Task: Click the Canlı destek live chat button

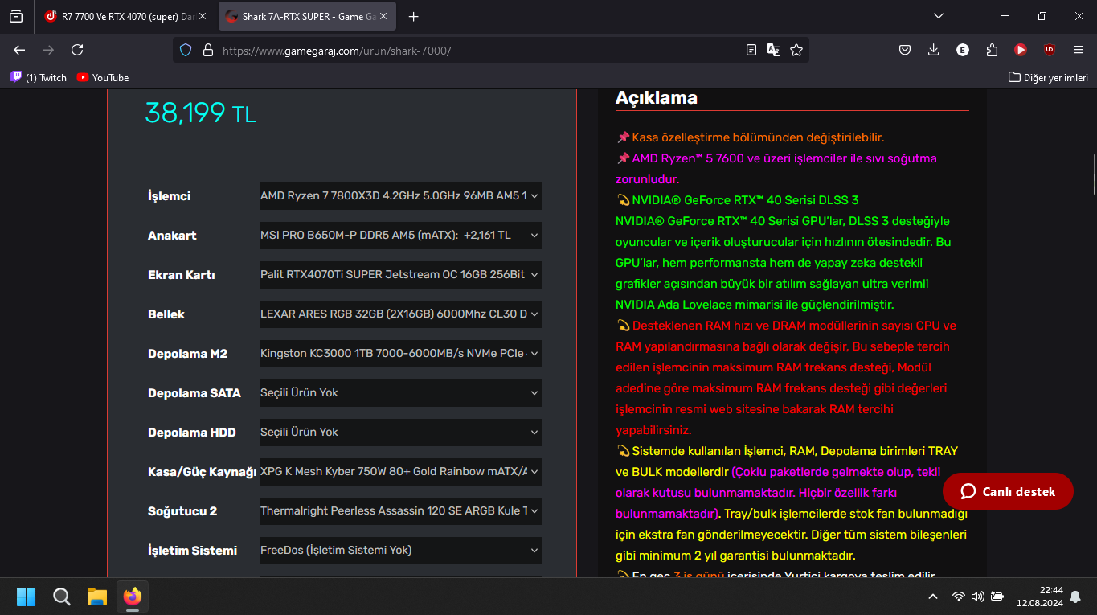Action: pos(1008,491)
